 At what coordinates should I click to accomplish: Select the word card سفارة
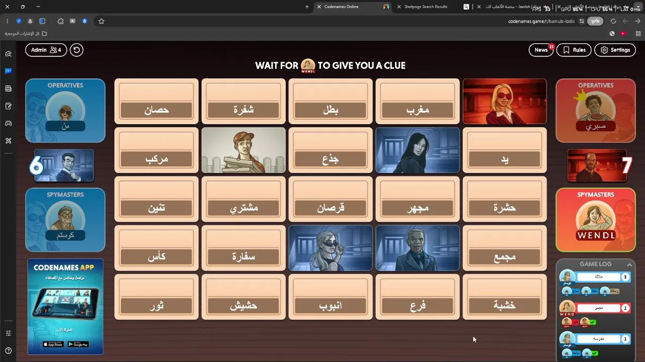[243, 248]
